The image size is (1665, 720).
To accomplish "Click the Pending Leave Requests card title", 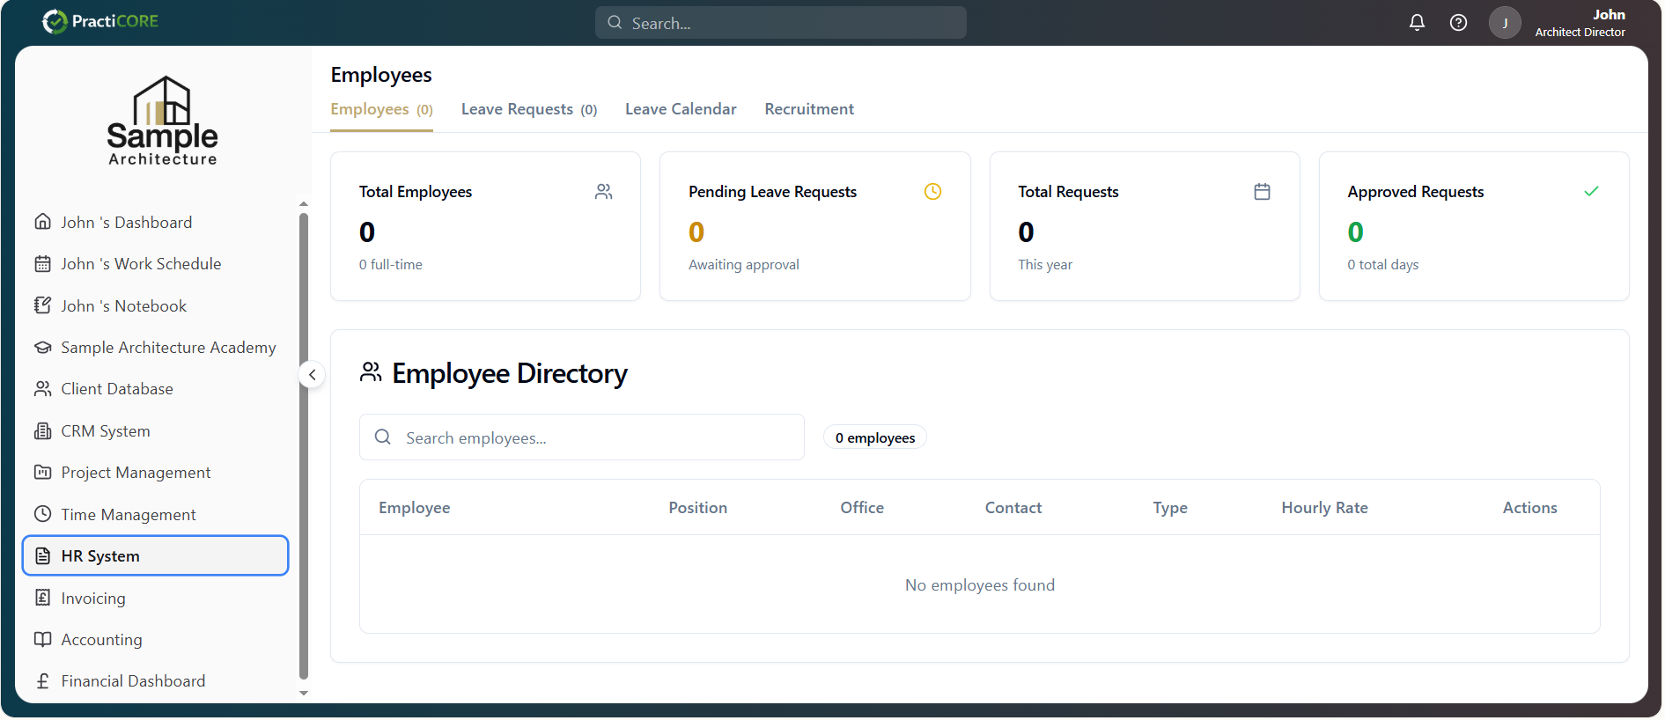I will (772, 192).
